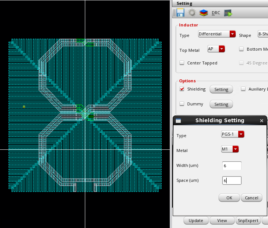268x228 pixels.
Task: Uncheck the Shielding option
Action: [182, 89]
